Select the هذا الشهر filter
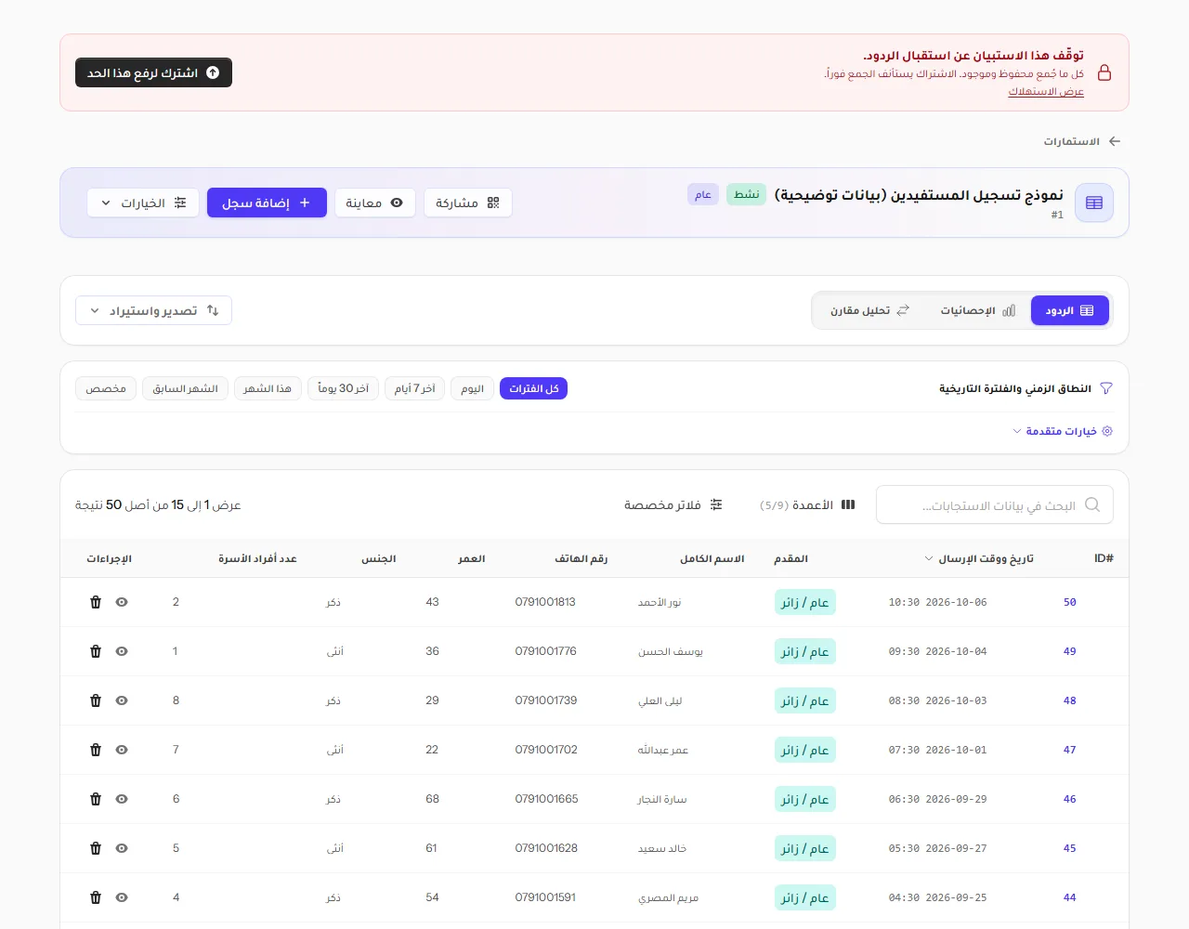The image size is (1189, 929). (x=268, y=388)
